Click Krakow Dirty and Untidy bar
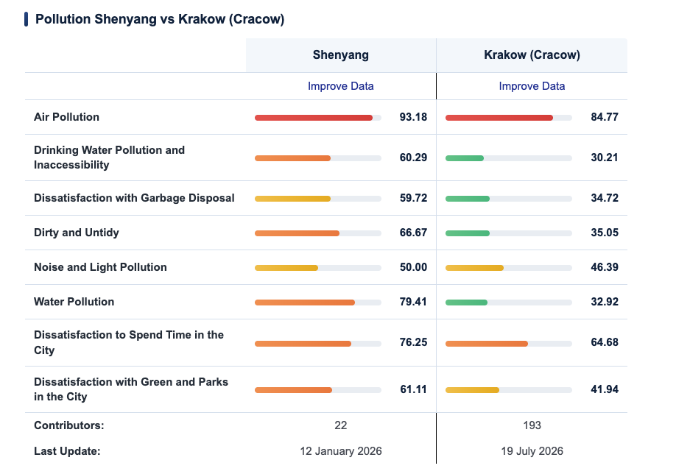The width and height of the screenshot is (690, 474). 509,233
